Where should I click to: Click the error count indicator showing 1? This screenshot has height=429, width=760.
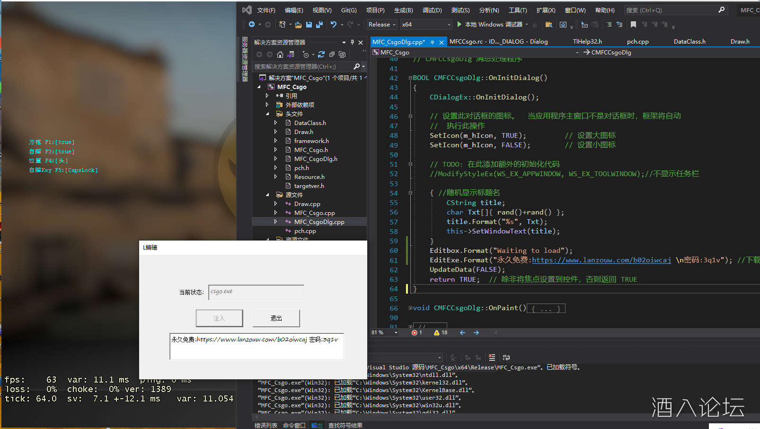[417, 333]
